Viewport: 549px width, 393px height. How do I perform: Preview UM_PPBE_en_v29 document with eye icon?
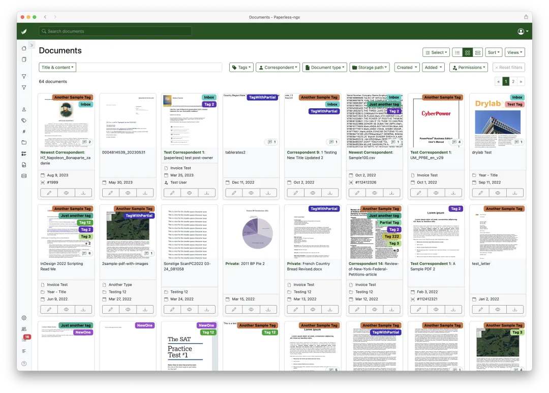coord(436,193)
